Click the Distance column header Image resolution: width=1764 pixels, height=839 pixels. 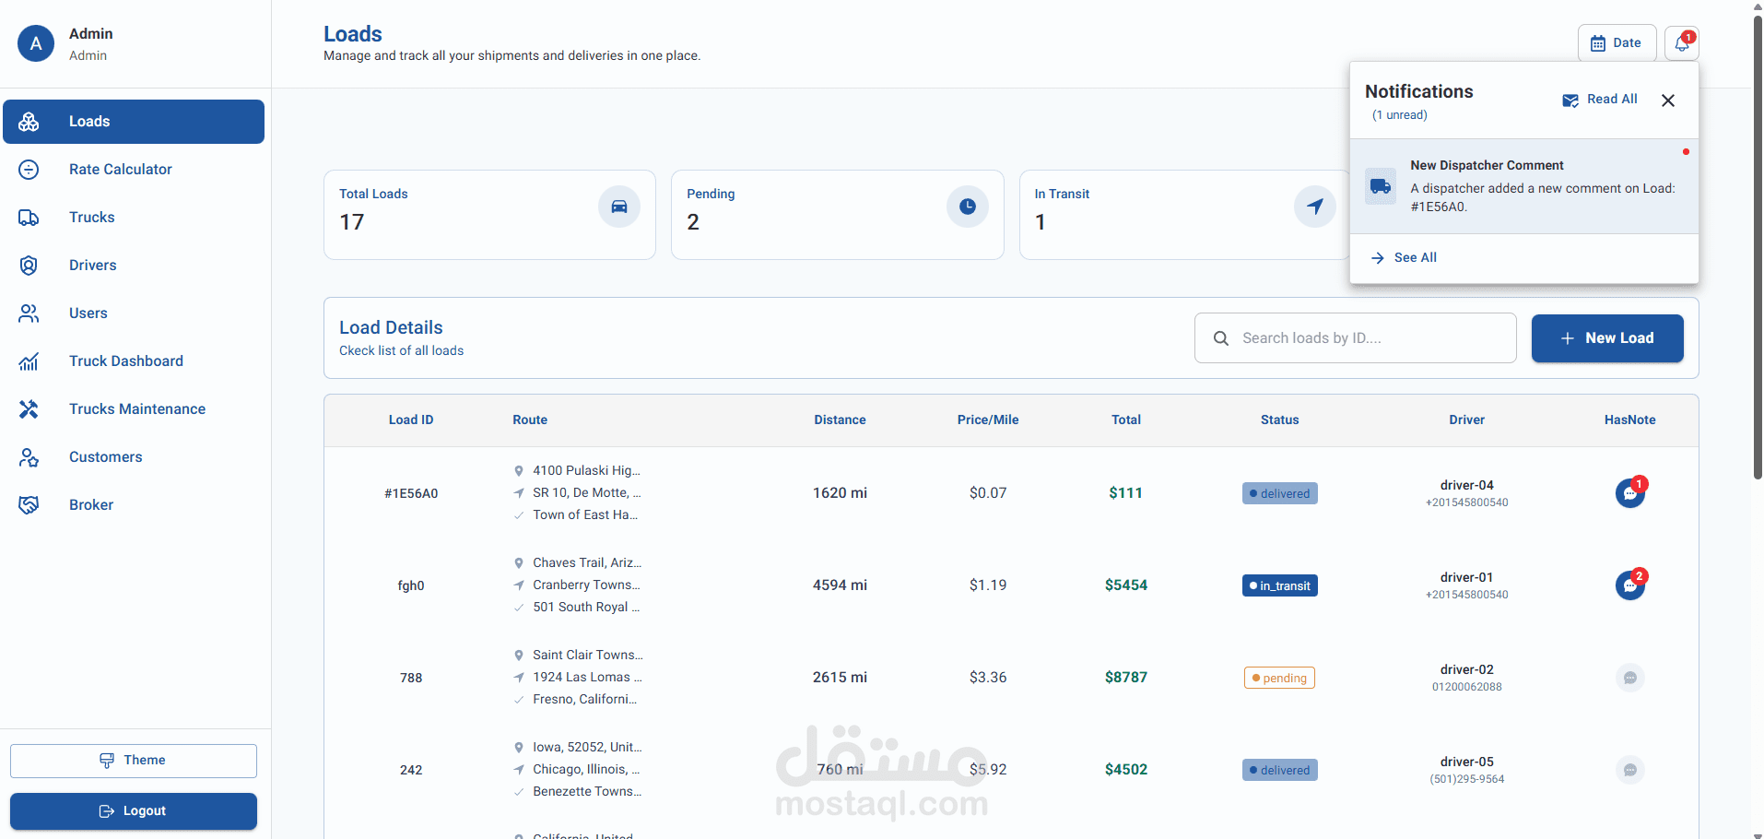tap(840, 420)
